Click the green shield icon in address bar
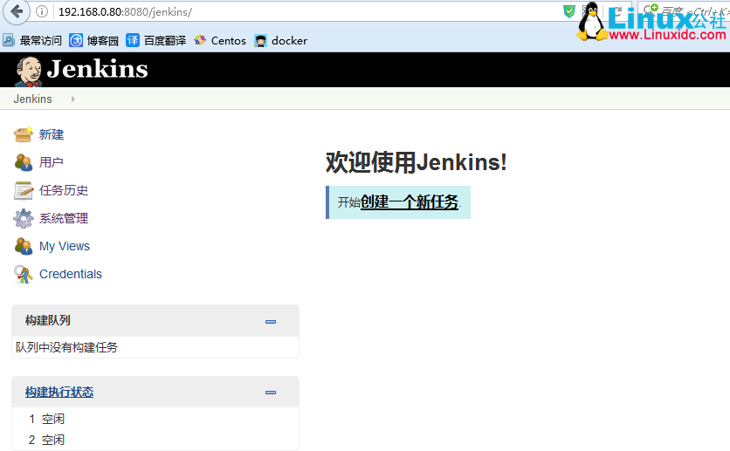Viewport: 730px width, 451px height. tap(569, 11)
